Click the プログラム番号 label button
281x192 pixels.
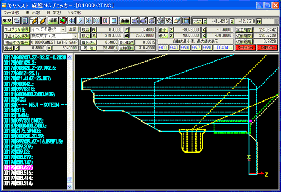16,29
